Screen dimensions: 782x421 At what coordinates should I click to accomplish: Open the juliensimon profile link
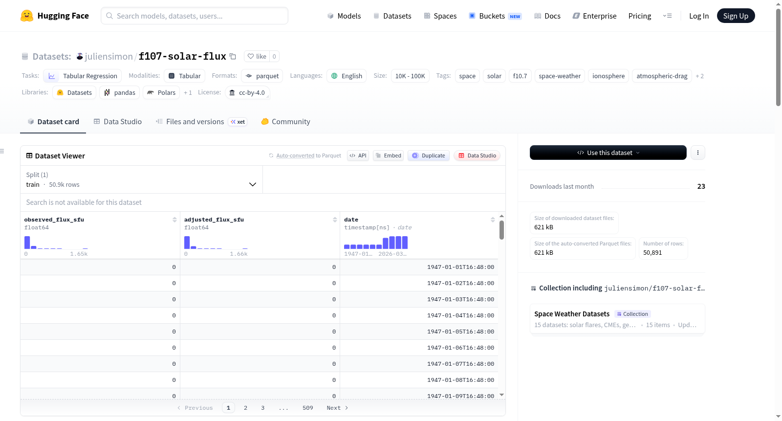(x=109, y=56)
